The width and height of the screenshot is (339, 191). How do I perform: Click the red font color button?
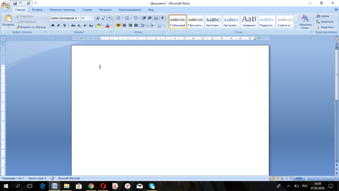pos(108,25)
